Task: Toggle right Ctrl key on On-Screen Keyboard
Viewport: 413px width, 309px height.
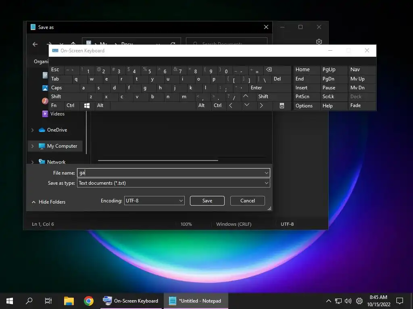Action: coord(219,106)
